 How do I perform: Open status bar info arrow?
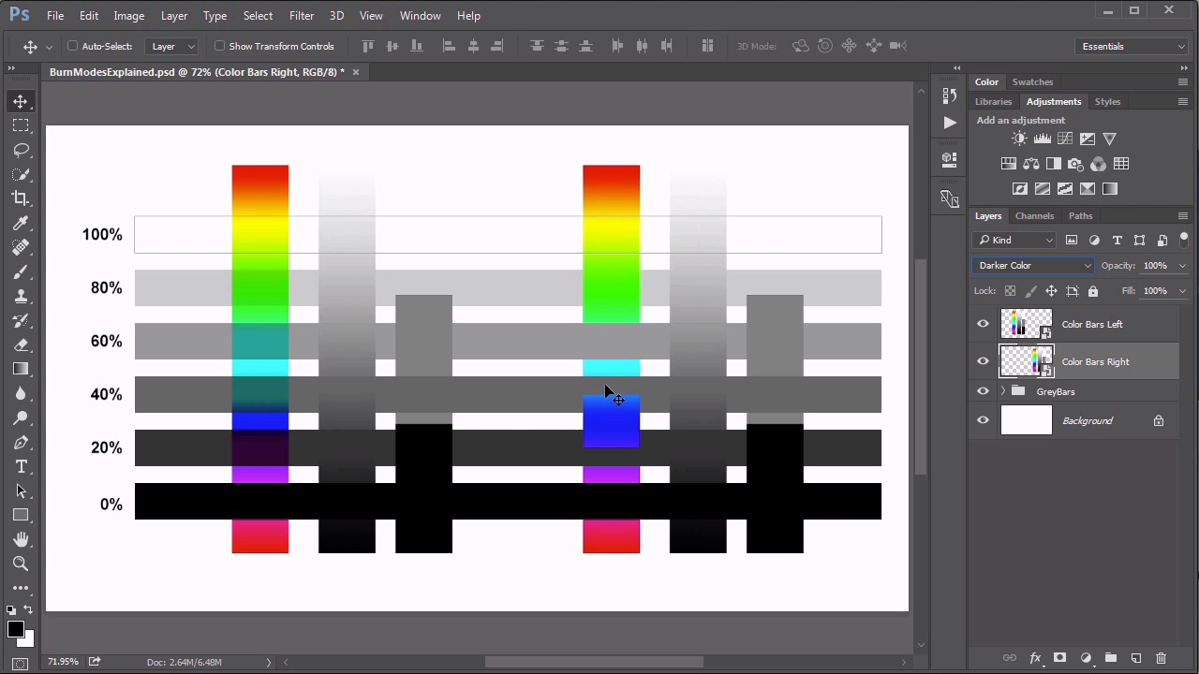pos(268,662)
